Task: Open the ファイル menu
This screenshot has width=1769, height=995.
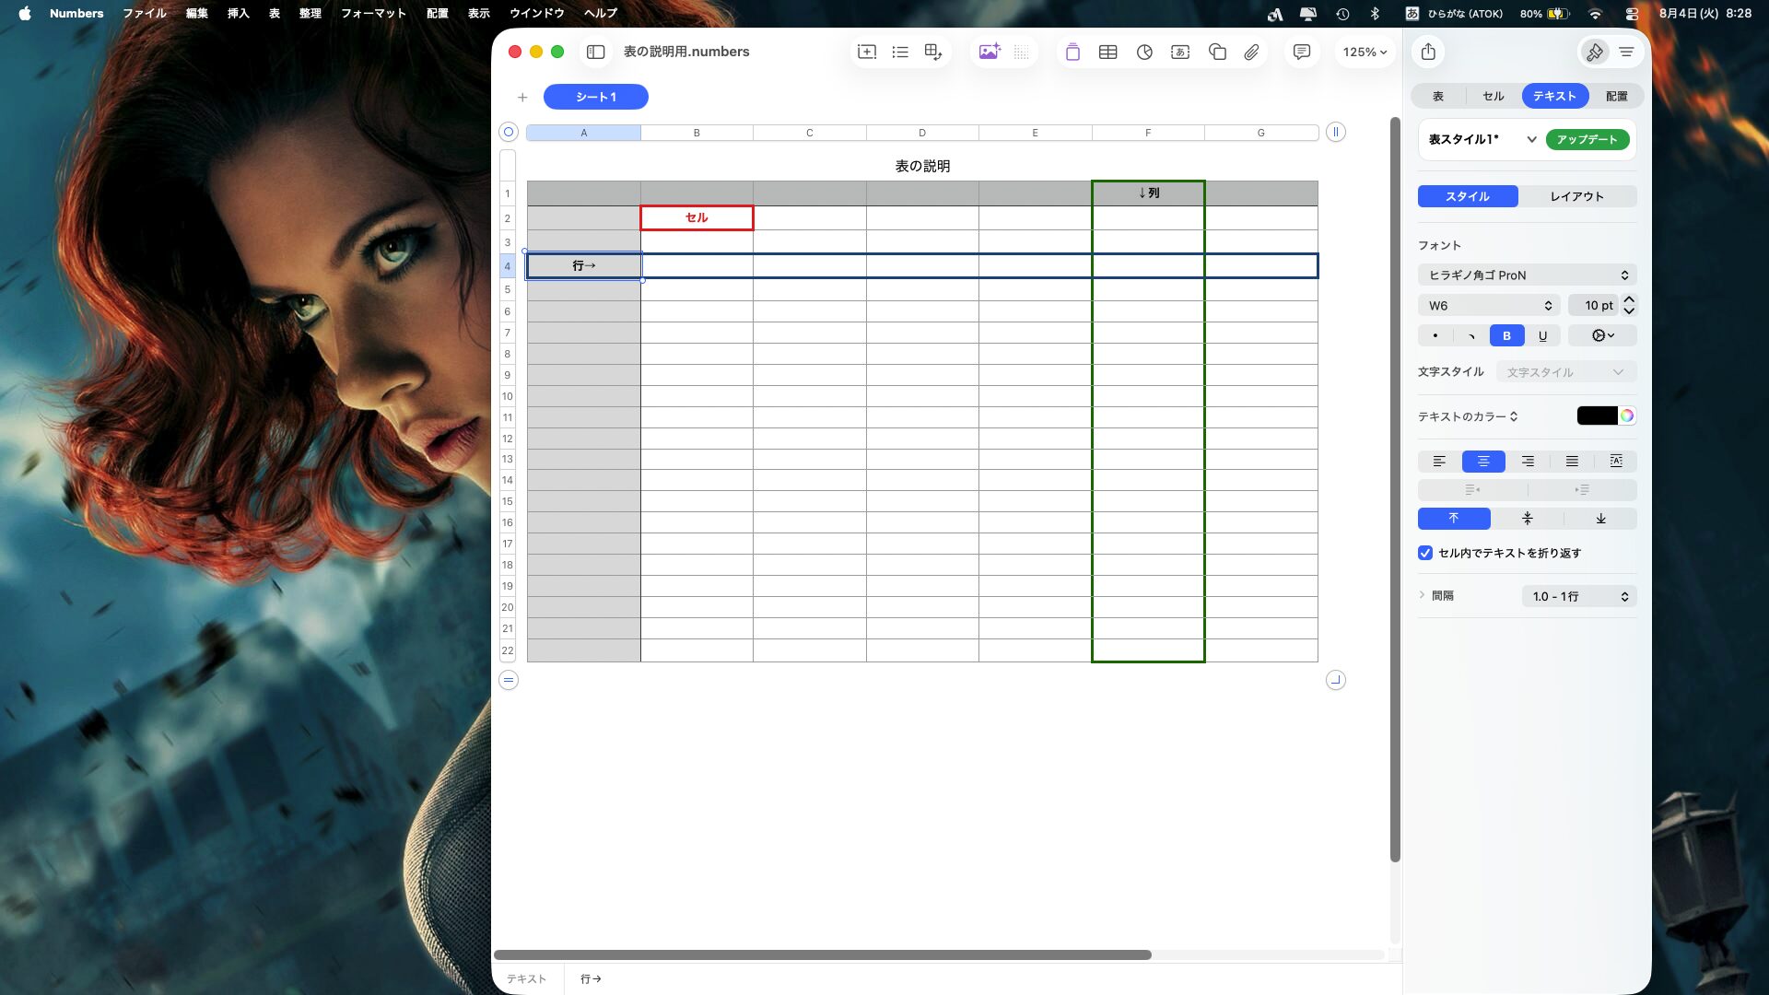Action: pyautogui.click(x=145, y=14)
